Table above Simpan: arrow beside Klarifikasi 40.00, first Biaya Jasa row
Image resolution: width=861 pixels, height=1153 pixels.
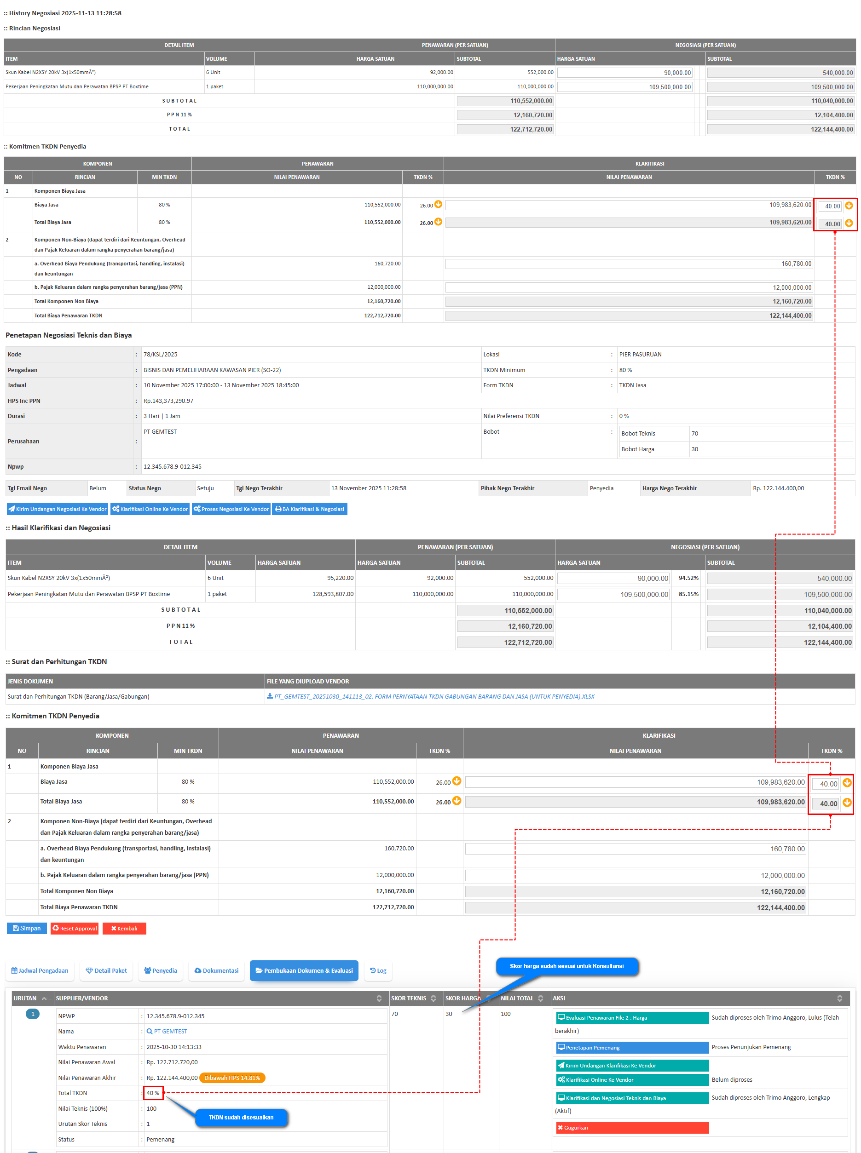click(x=847, y=782)
